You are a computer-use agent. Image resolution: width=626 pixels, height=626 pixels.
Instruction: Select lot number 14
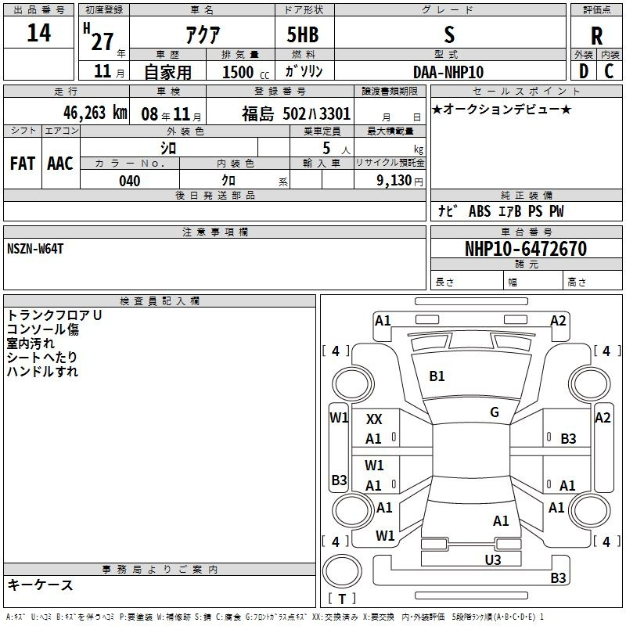pos(38,32)
